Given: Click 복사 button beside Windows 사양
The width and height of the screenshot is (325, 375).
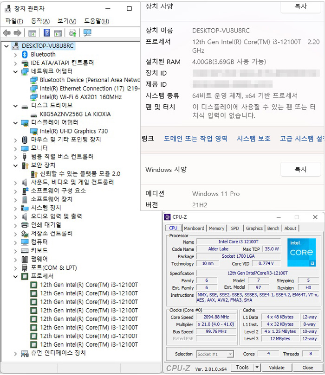Looking at the screenshot, I should (x=300, y=169).
